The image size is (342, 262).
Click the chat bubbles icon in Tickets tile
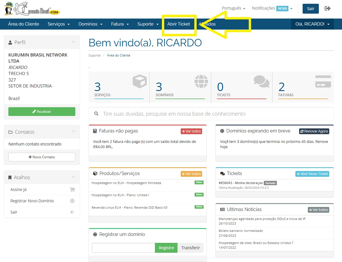(261, 81)
